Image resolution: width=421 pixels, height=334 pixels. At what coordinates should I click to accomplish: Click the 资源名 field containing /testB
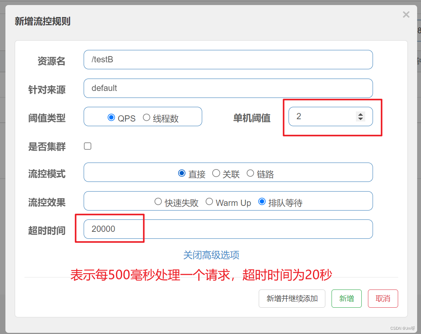pos(229,60)
